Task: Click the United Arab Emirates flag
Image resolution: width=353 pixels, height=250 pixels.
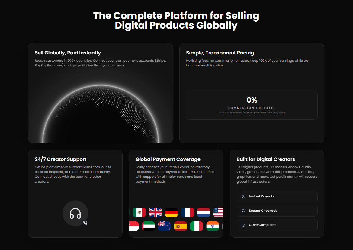Action: point(149,226)
